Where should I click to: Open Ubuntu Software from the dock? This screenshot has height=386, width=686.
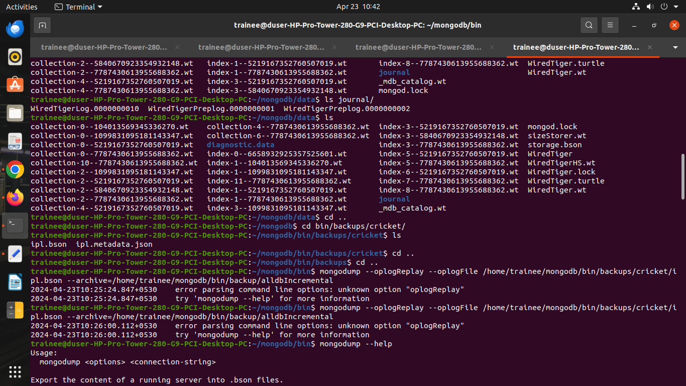pos(15,85)
